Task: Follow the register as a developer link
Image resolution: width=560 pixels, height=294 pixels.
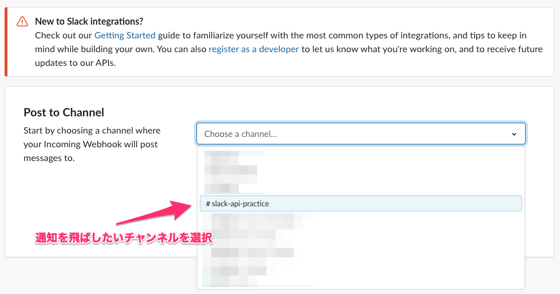Action: (x=253, y=49)
